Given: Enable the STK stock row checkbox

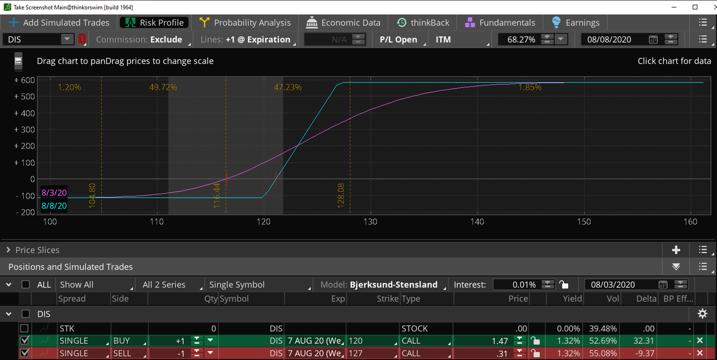Looking at the screenshot, I should pos(24,328).
